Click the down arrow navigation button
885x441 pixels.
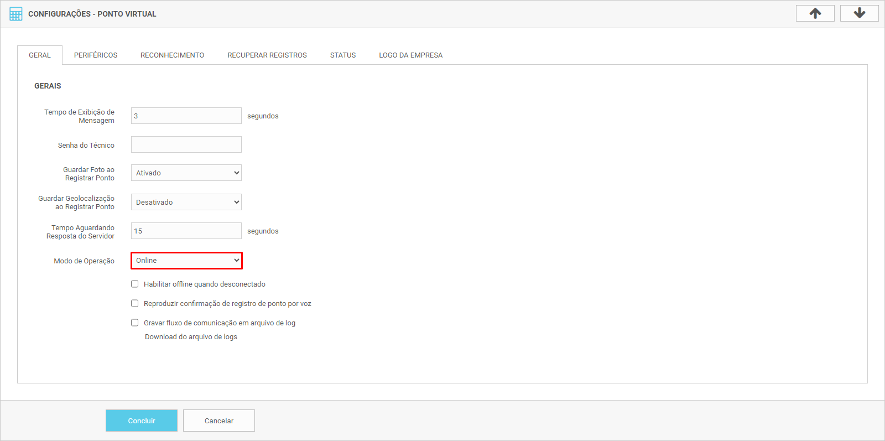click(859, 13)
